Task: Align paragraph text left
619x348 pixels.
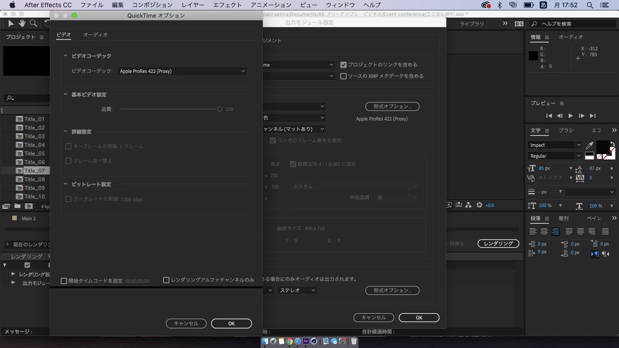Action: point(533,232)
